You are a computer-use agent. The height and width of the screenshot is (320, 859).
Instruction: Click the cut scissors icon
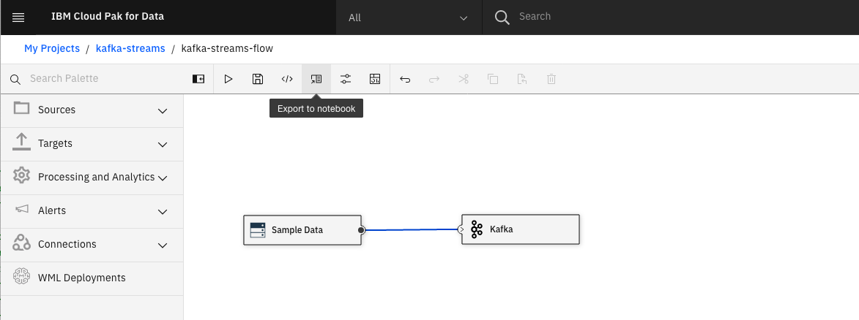click(x=464, y=80)
